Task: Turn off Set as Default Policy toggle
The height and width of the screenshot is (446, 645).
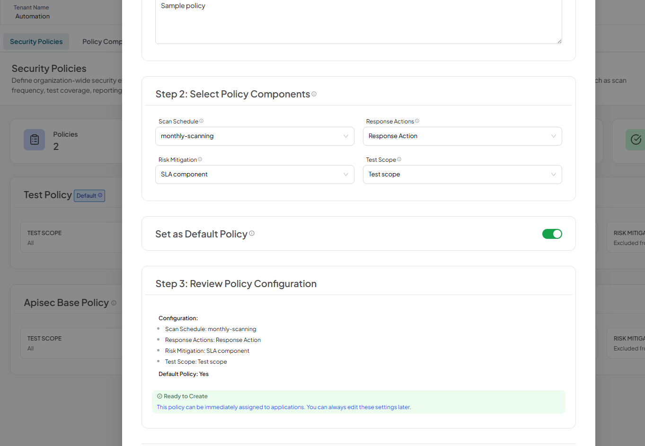Action: [552, 234]
